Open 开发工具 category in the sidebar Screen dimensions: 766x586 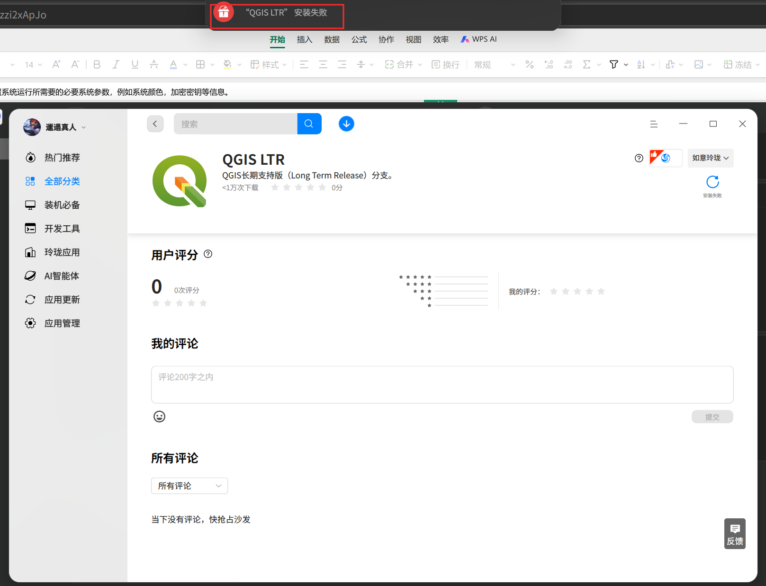pos(62,229)
